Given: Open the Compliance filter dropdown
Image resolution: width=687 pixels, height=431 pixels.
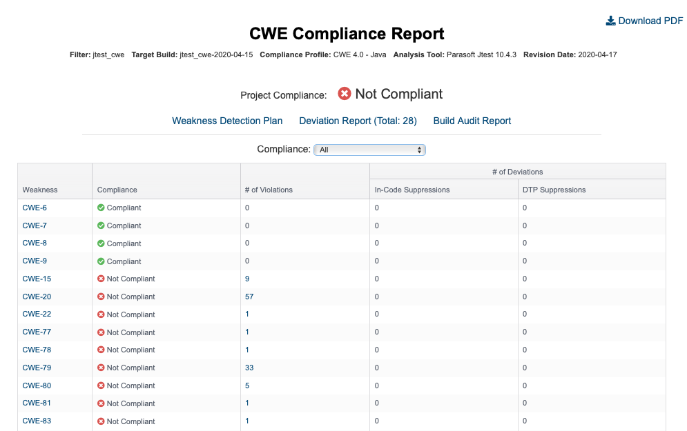Looking at the screenshot, I should click(x=369, y=150).
